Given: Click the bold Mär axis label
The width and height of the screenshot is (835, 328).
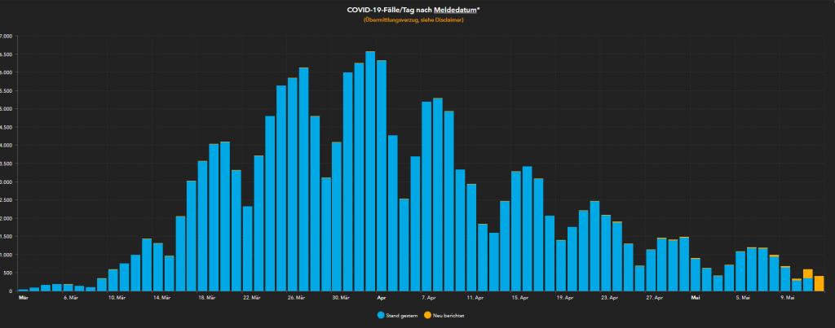Looking at the screenshot, I should click(23, 298).
